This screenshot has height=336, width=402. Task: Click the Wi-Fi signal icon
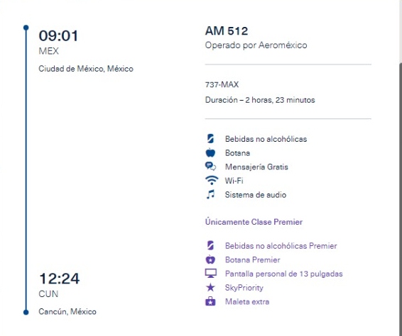(x=212, y=181)
